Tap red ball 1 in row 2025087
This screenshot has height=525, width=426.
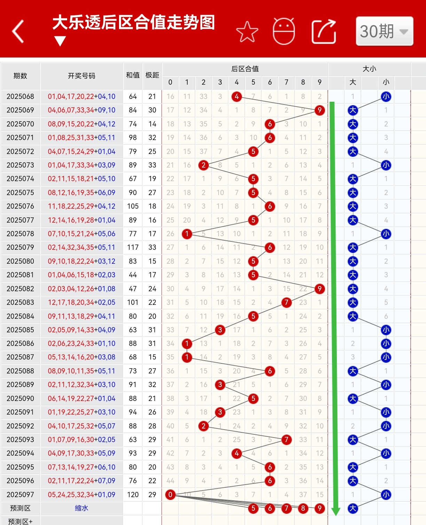(187, 357)
